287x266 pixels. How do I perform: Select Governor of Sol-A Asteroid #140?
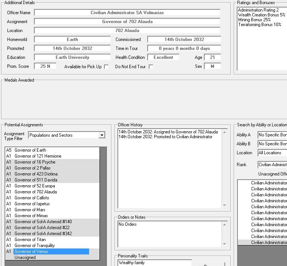52,222
